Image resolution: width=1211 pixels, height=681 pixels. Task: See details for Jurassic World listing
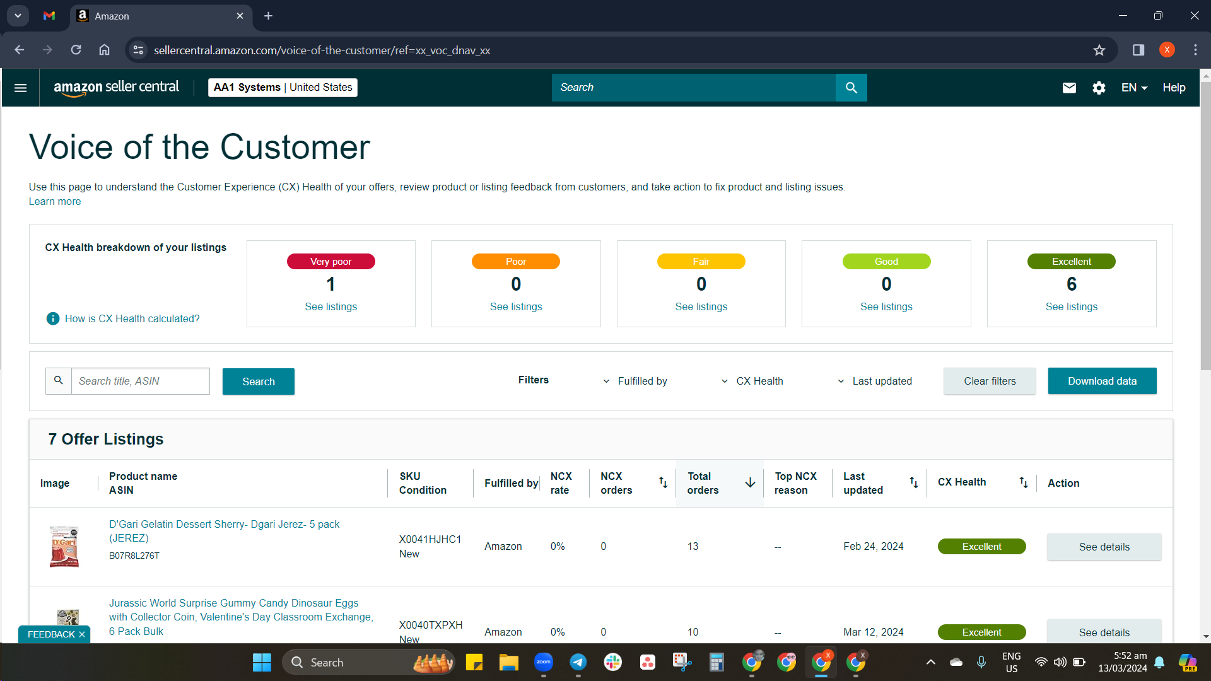coord(1104,632)
